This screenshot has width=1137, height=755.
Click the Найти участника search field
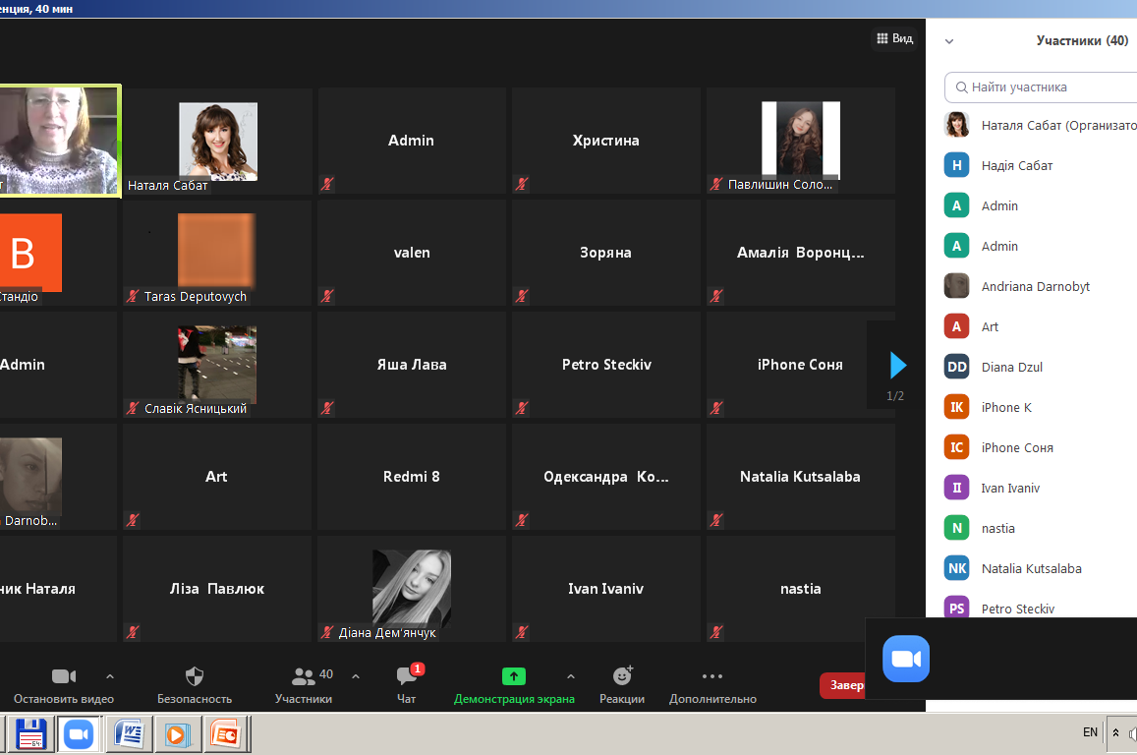(x=1042, y=87)
